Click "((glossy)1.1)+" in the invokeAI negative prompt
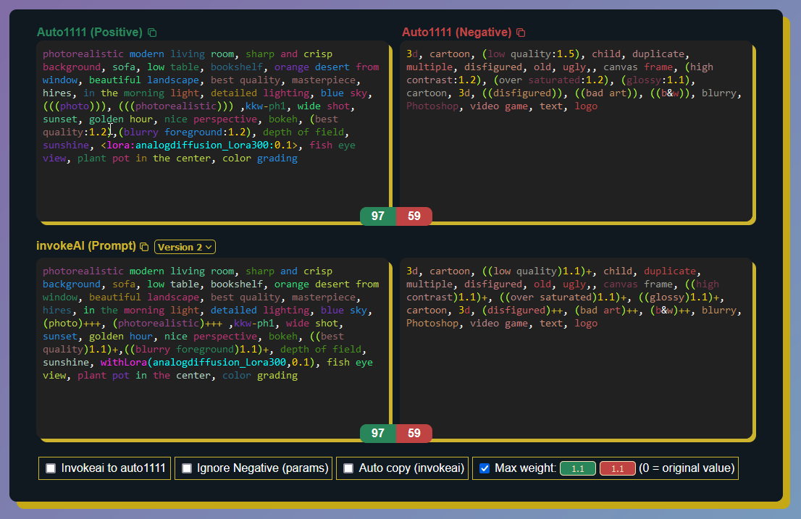801x519 pixels. point(679,298)
